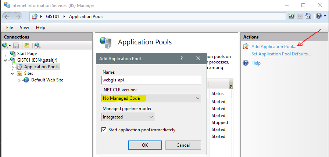Collapse the GIST01 server node
This screenshot has height=157, width=329.
coord(6,60)
